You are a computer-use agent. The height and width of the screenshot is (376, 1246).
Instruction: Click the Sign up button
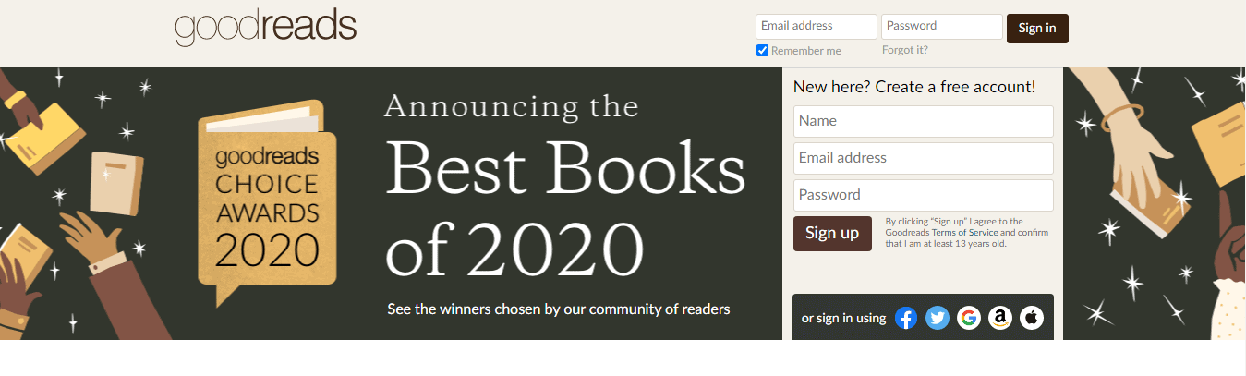pyautogui.click(x=832, y=233)
